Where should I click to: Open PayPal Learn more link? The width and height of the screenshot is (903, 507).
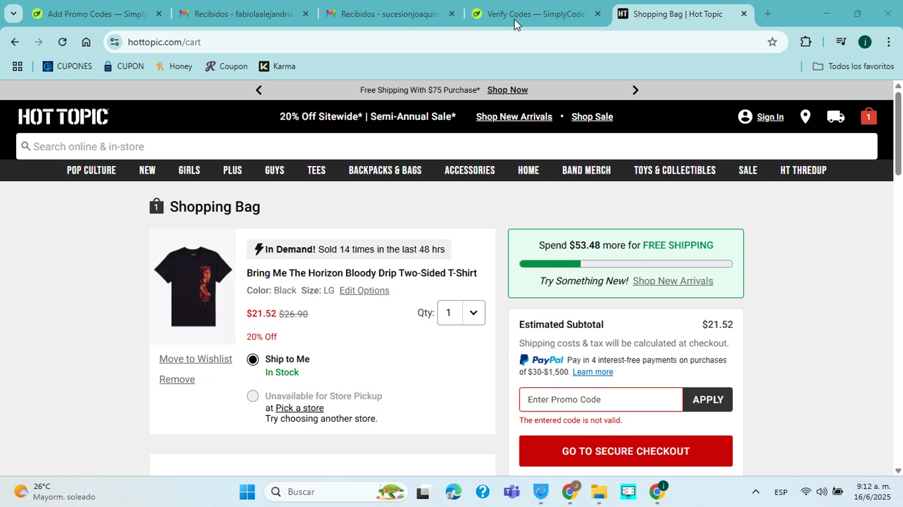(593, 372)
